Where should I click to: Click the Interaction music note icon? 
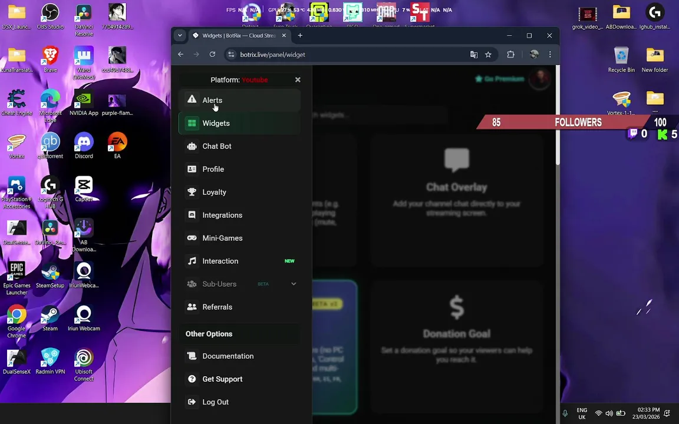(192, 261)
